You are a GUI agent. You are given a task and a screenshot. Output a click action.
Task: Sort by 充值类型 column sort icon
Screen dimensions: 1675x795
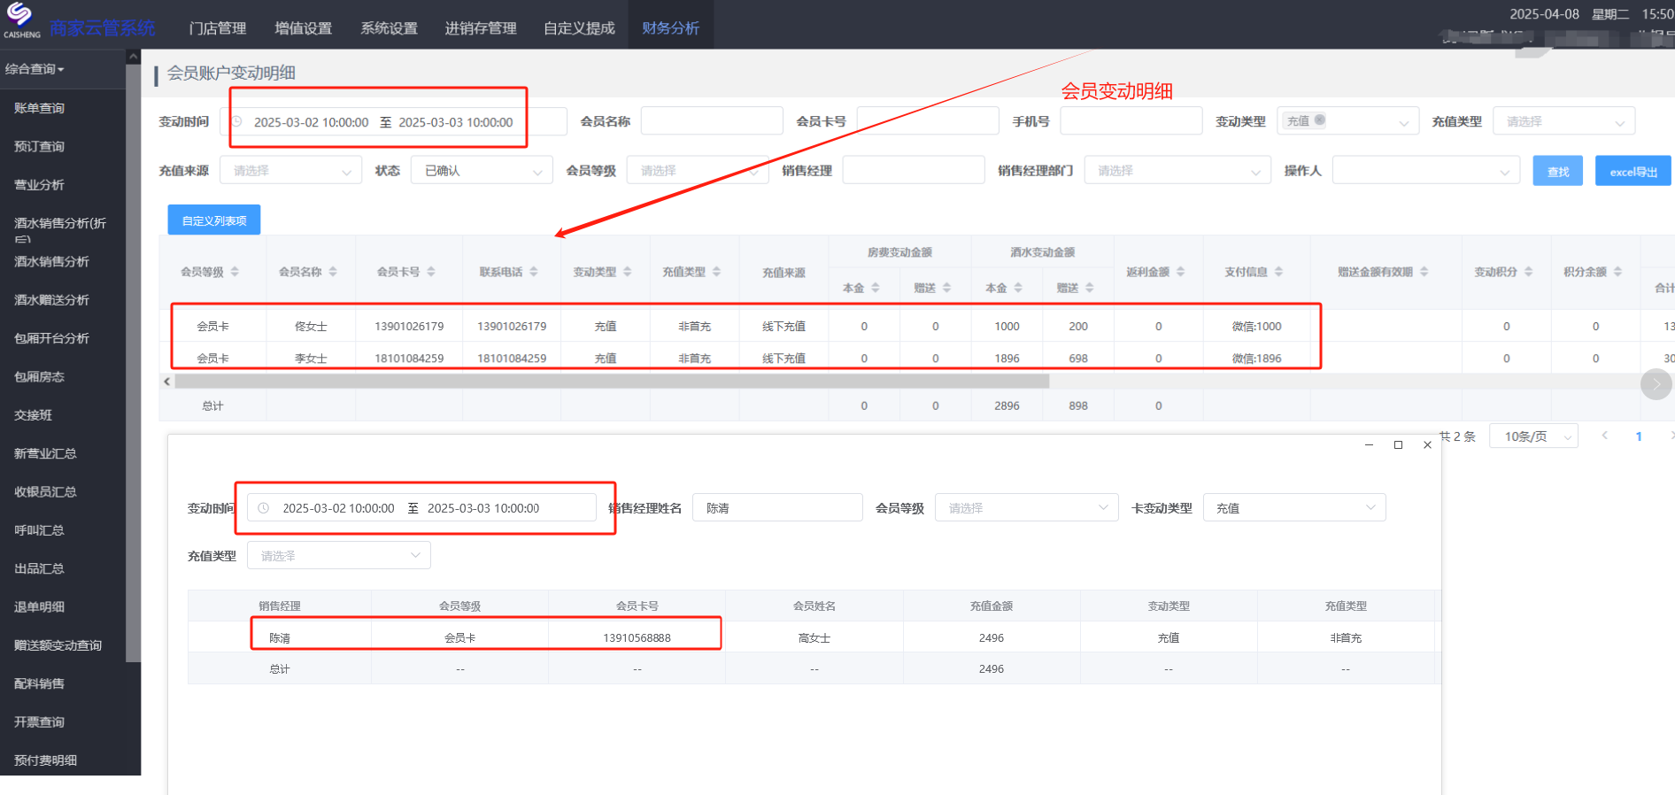click(x=717, y=272)
